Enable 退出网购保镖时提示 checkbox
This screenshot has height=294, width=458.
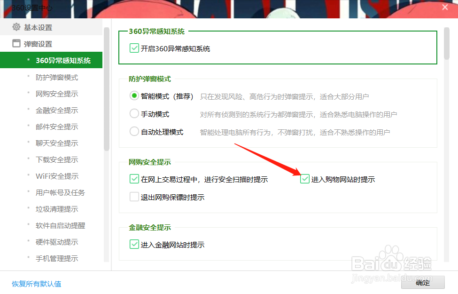pyautogui.click(x=134, y=197)
